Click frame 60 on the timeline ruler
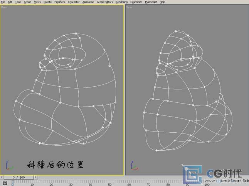 tap(129, 184)
